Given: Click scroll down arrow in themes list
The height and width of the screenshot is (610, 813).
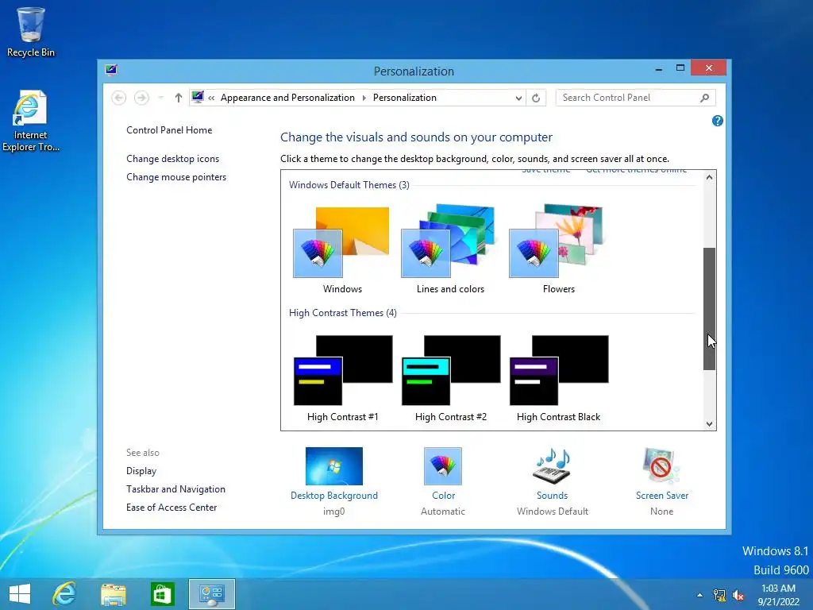Looking at the screenshot, I should click(x=709, y=424).
